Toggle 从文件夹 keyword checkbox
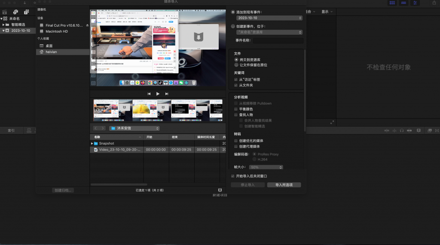The height and width of the screenshot is (245, 440). pos(236,85)
